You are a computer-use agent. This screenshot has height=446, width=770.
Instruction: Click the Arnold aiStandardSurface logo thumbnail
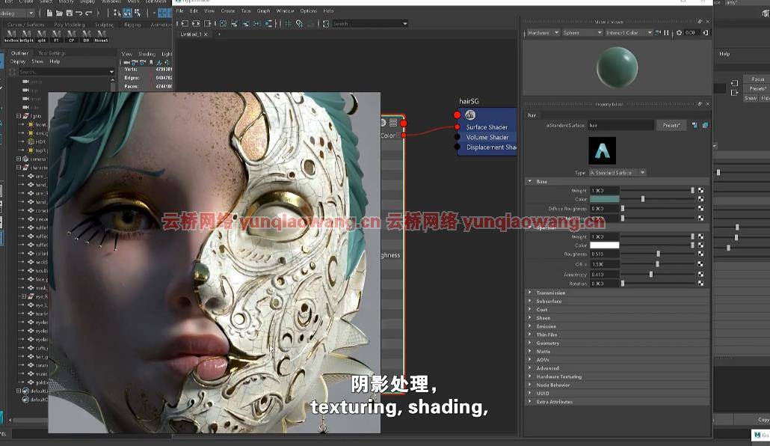point(602,150)
